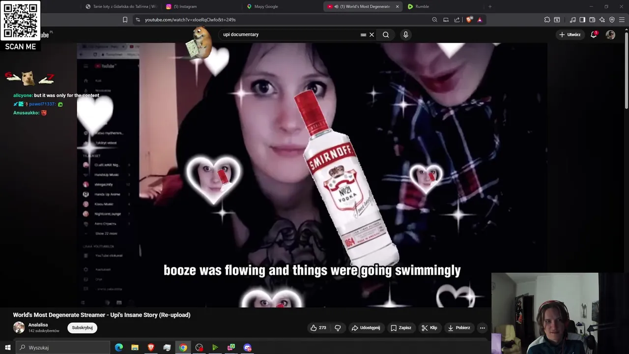The image size is (629, 354).
Task: Click the video title text
Action: (102, 315)
